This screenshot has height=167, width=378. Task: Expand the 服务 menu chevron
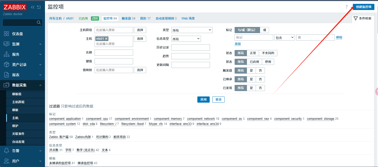40,54
